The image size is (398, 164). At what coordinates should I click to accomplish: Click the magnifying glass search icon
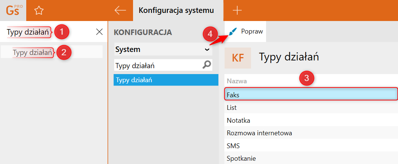[207, 65]
